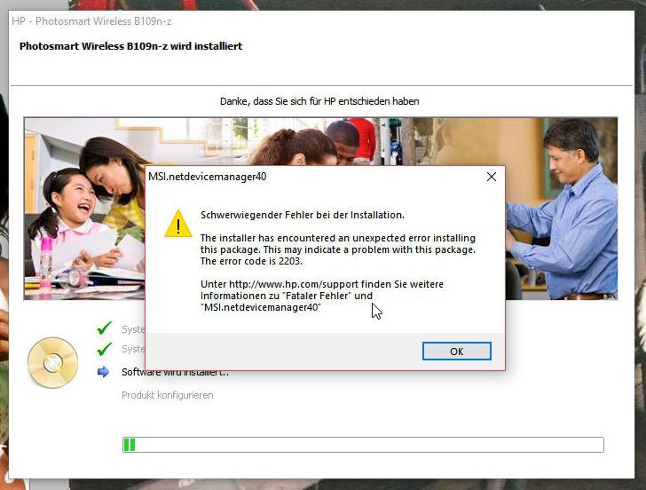This screenshot has width=646, height=490.
Task: Click 'The error code is 2203' text
Action: point(251,261)
